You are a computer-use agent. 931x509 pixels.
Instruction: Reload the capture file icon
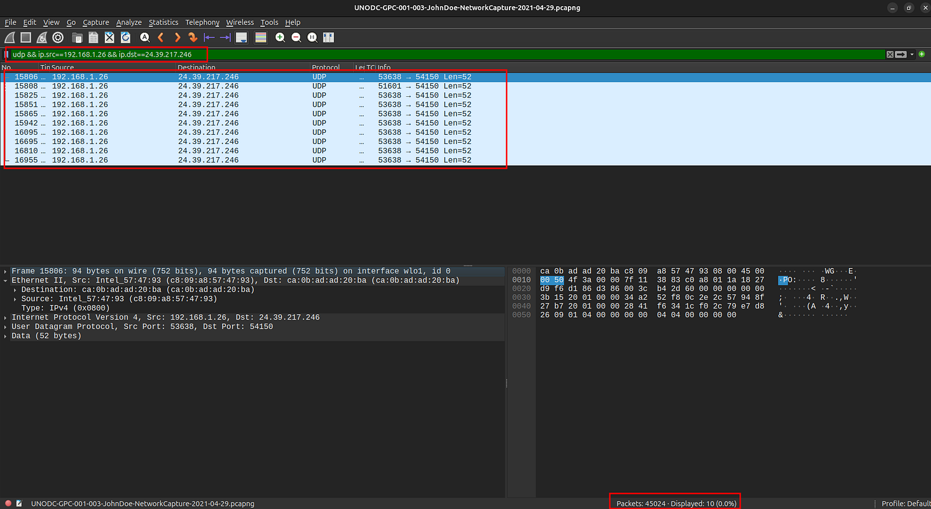(125, 38)
